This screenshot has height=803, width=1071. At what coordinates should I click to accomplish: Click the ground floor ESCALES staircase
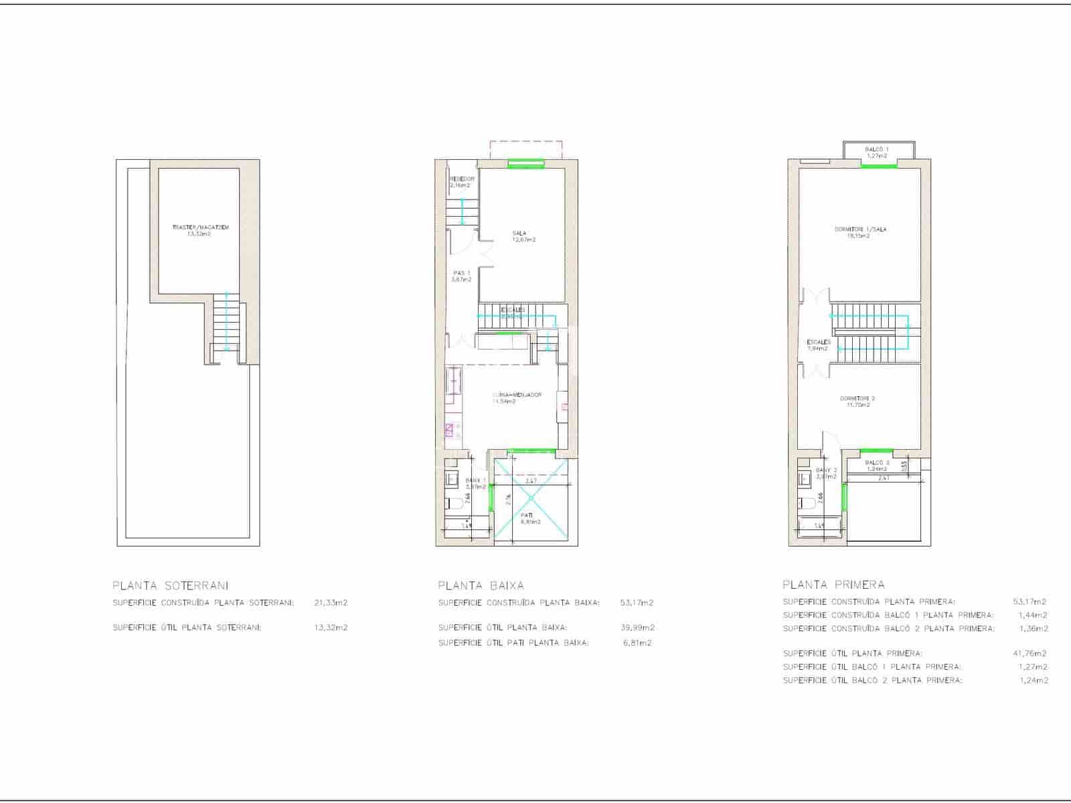pyautogui.click(x=515, y=315)
